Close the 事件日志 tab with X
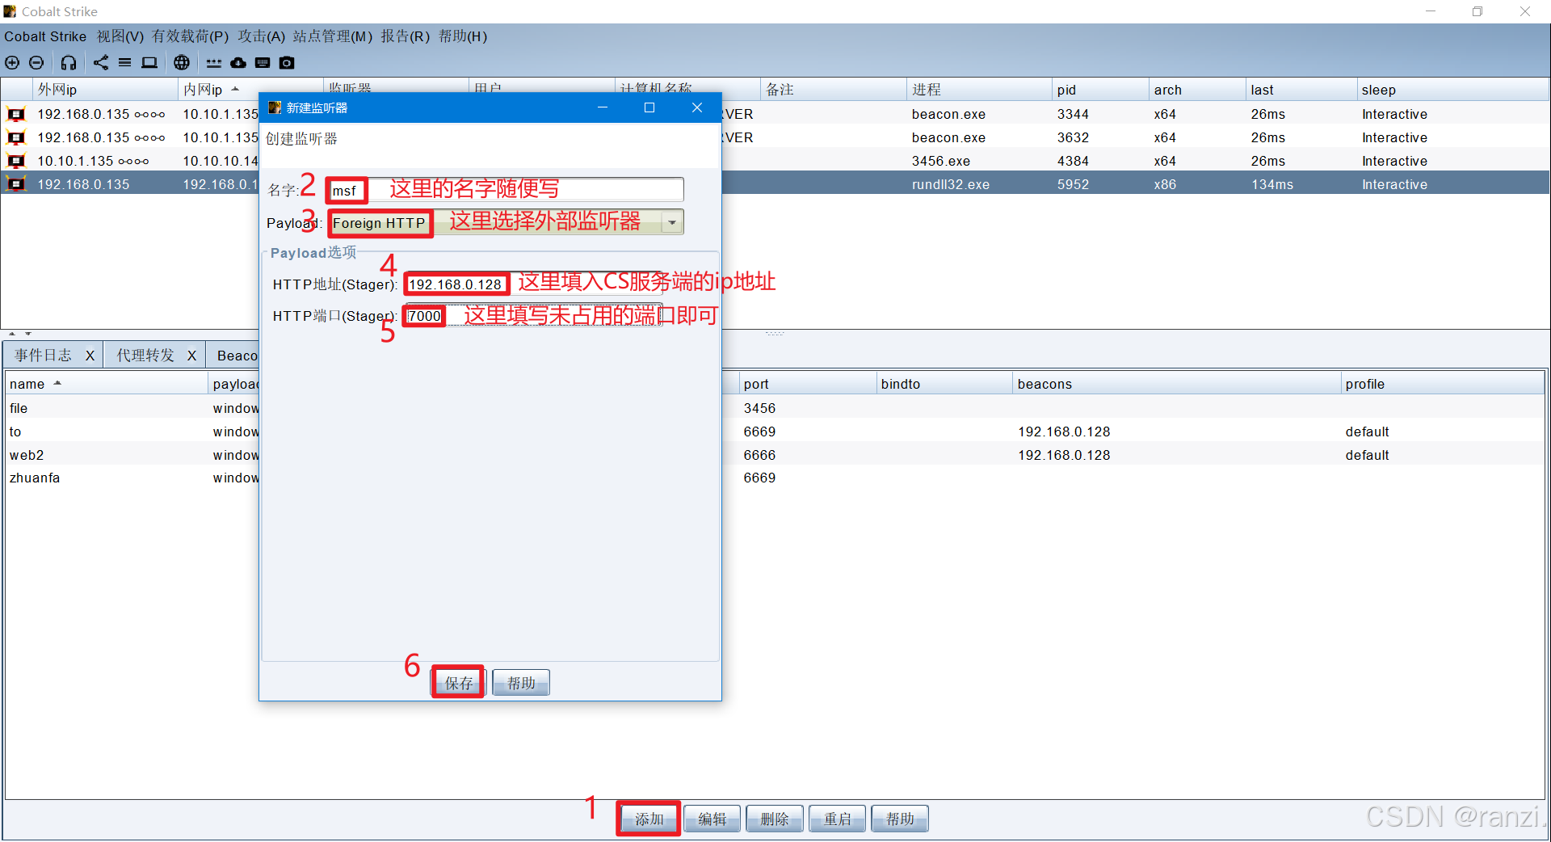 pyautogui.click(x=90, y=356)
